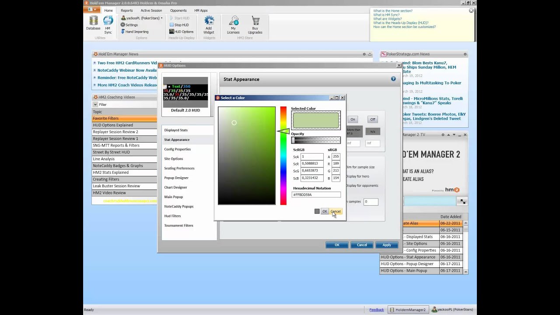Image resolution: width=560 pixels, height=315 pixels.
Task: Open the Database utility icon
Action: tap(93, 23)
